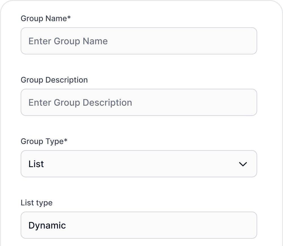283x246 pixels.
Task: Click the chevron icon on Group Type selector
Action: pyautogui.click(x=243, y=164)
